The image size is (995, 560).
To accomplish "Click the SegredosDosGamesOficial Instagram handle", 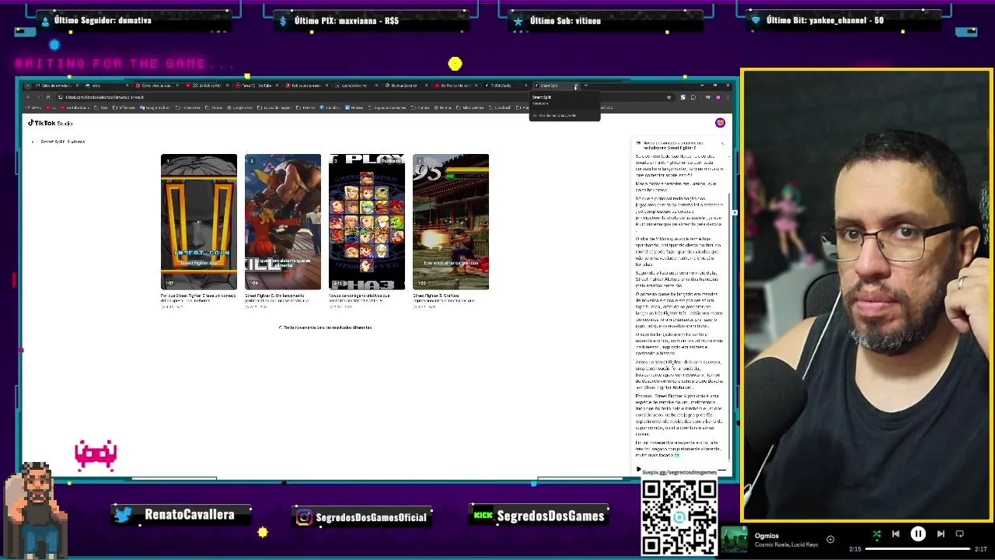I will pos(371,517).
